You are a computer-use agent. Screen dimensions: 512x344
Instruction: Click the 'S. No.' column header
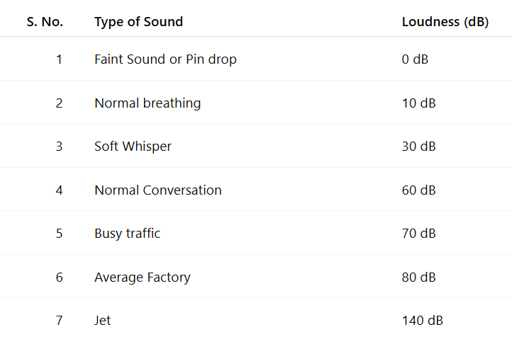45,22
